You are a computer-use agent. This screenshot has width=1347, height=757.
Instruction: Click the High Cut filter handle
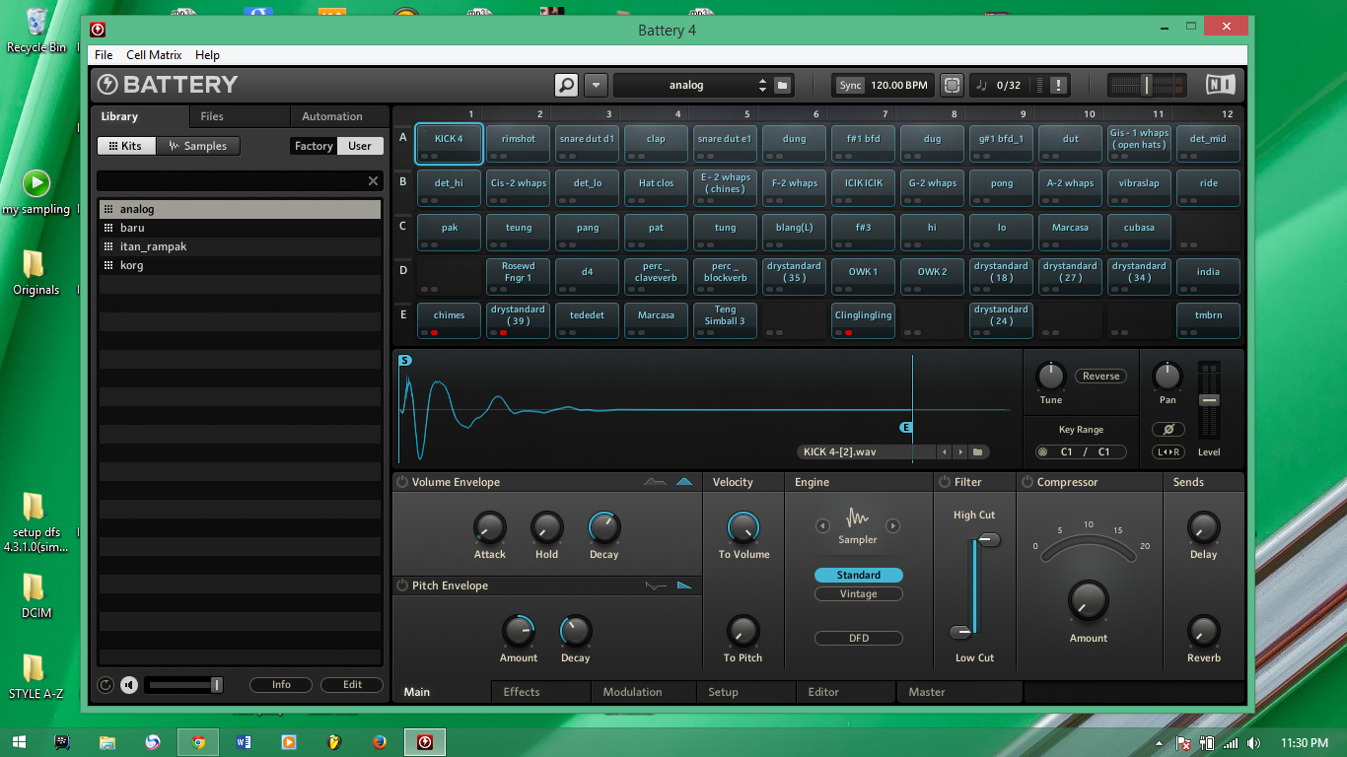pos(989,539)
